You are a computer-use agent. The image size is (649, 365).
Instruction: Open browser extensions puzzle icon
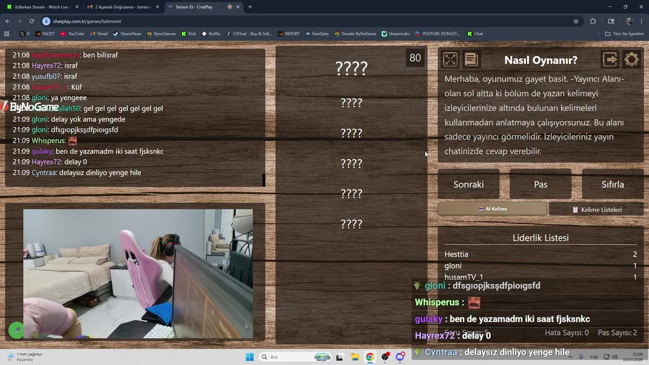[x=593, y=21]
